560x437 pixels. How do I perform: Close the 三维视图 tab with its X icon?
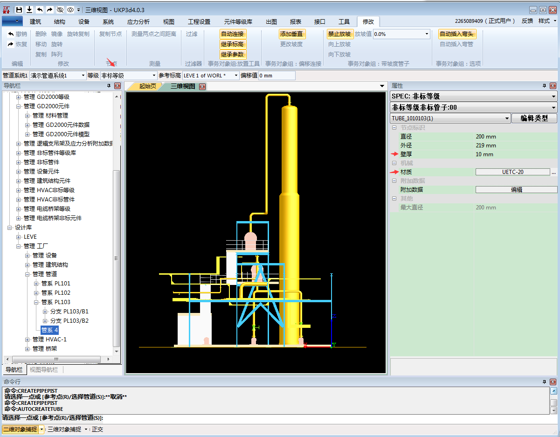(x=202, y=86)
